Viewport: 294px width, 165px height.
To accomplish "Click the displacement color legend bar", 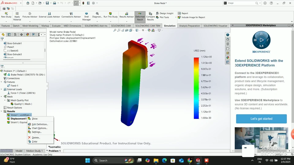I will (x=196, y=88).
